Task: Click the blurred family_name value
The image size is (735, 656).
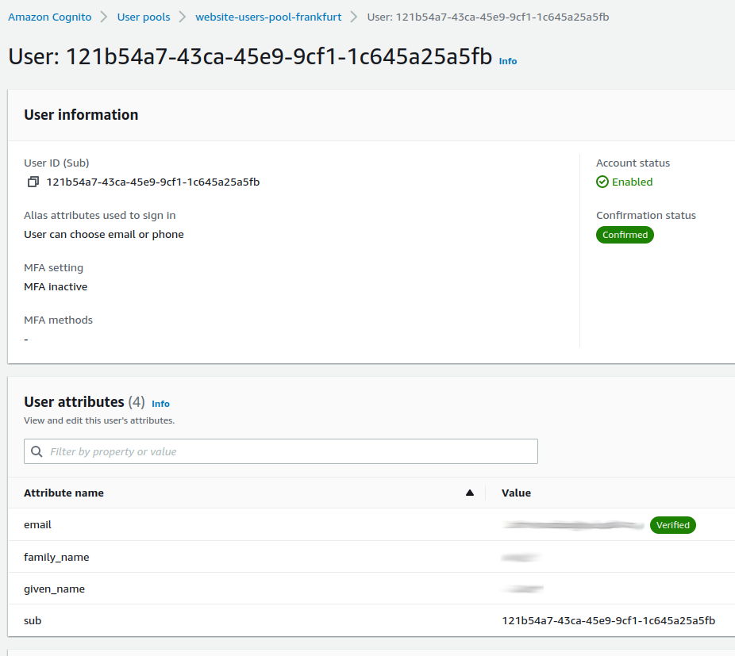Action: point(521,557)
